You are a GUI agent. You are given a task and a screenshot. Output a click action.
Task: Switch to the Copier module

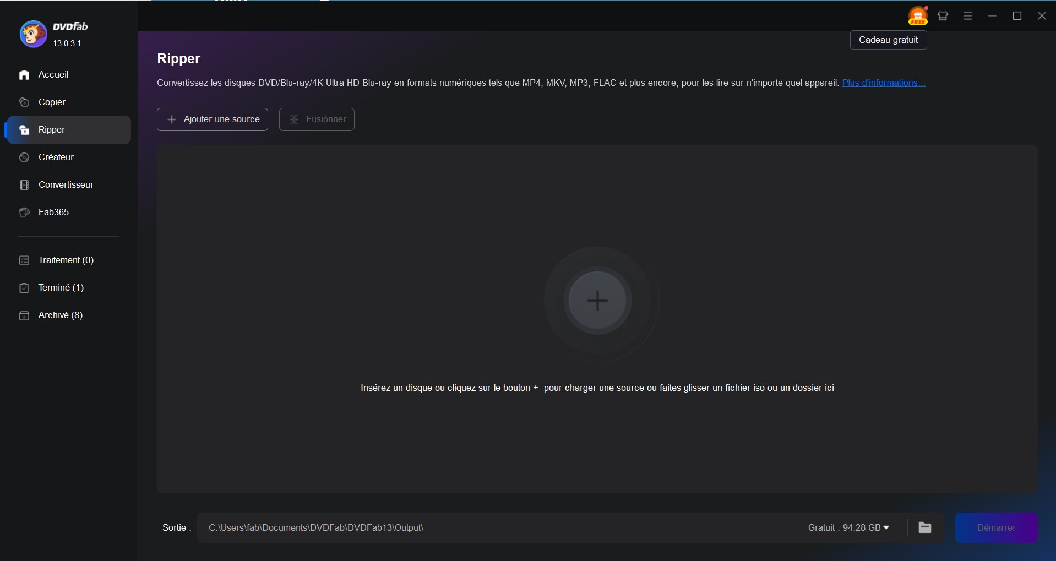(68, 102)
